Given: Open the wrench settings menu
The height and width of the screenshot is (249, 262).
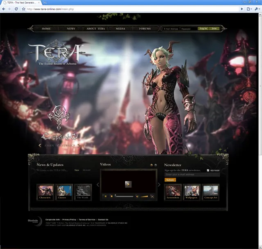Looking at the screenshot, I should coord(257,9).
